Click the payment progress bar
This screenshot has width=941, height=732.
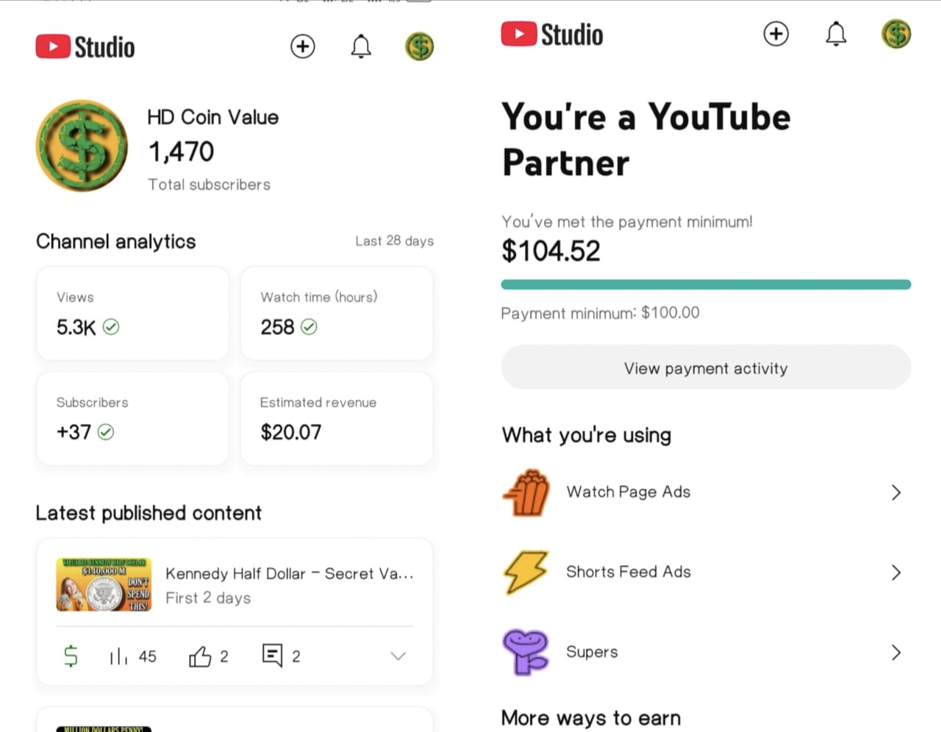(x=705, y=284)
